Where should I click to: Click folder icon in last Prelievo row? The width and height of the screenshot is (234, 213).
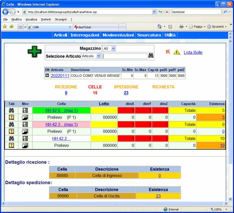pos(25,145)
